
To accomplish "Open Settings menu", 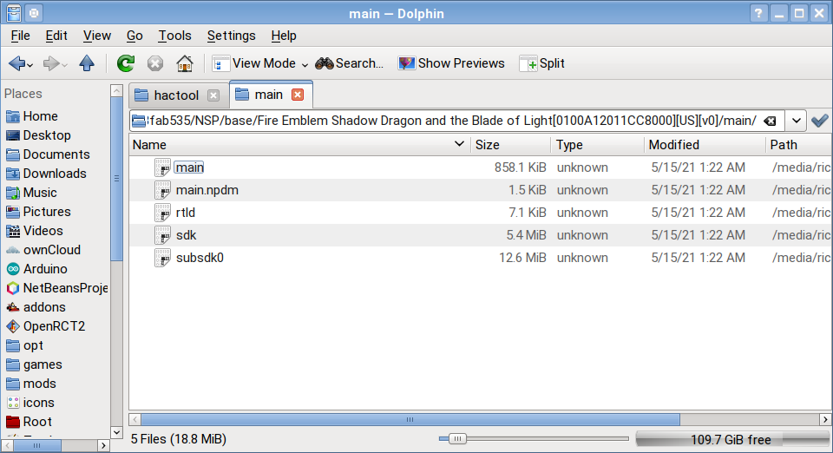I will click(x=231, y=36).
